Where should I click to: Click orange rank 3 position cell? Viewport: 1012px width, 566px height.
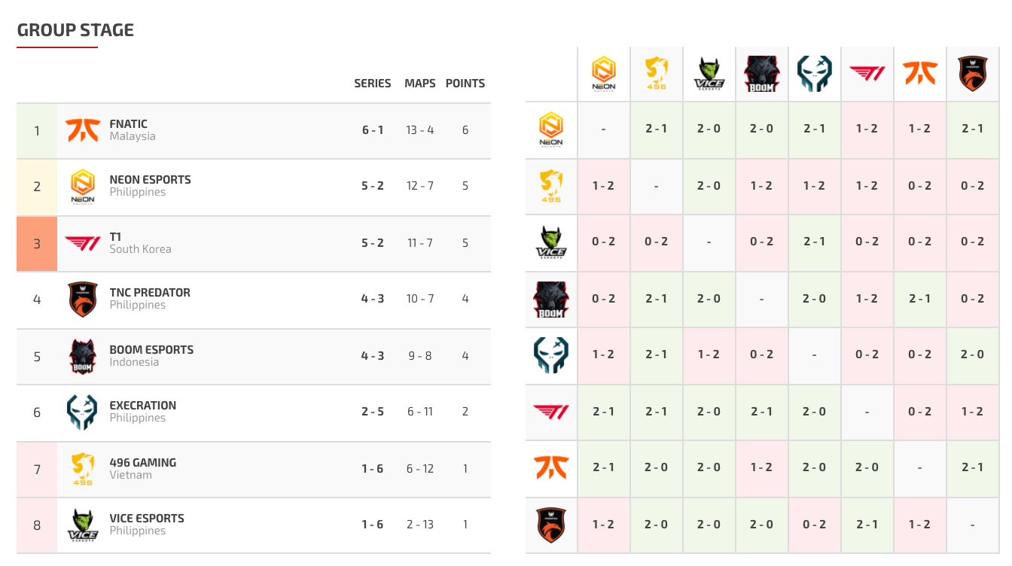[x=37, y=244]
